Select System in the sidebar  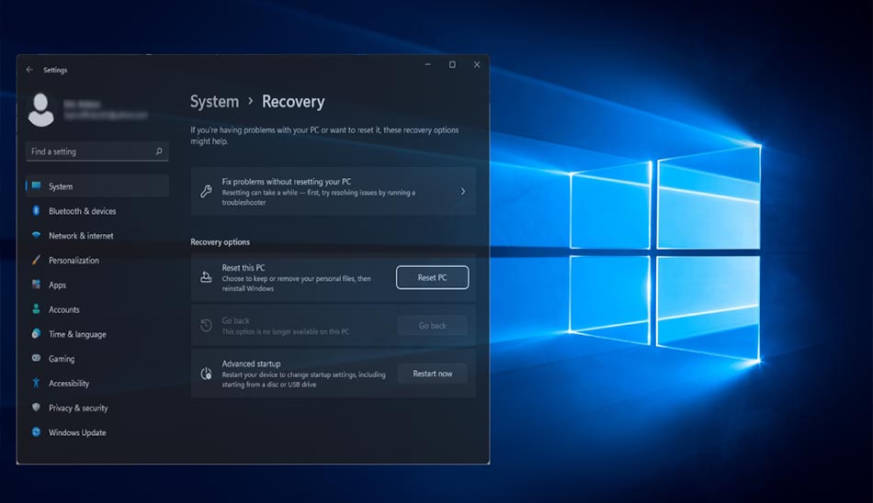[97, 186]
